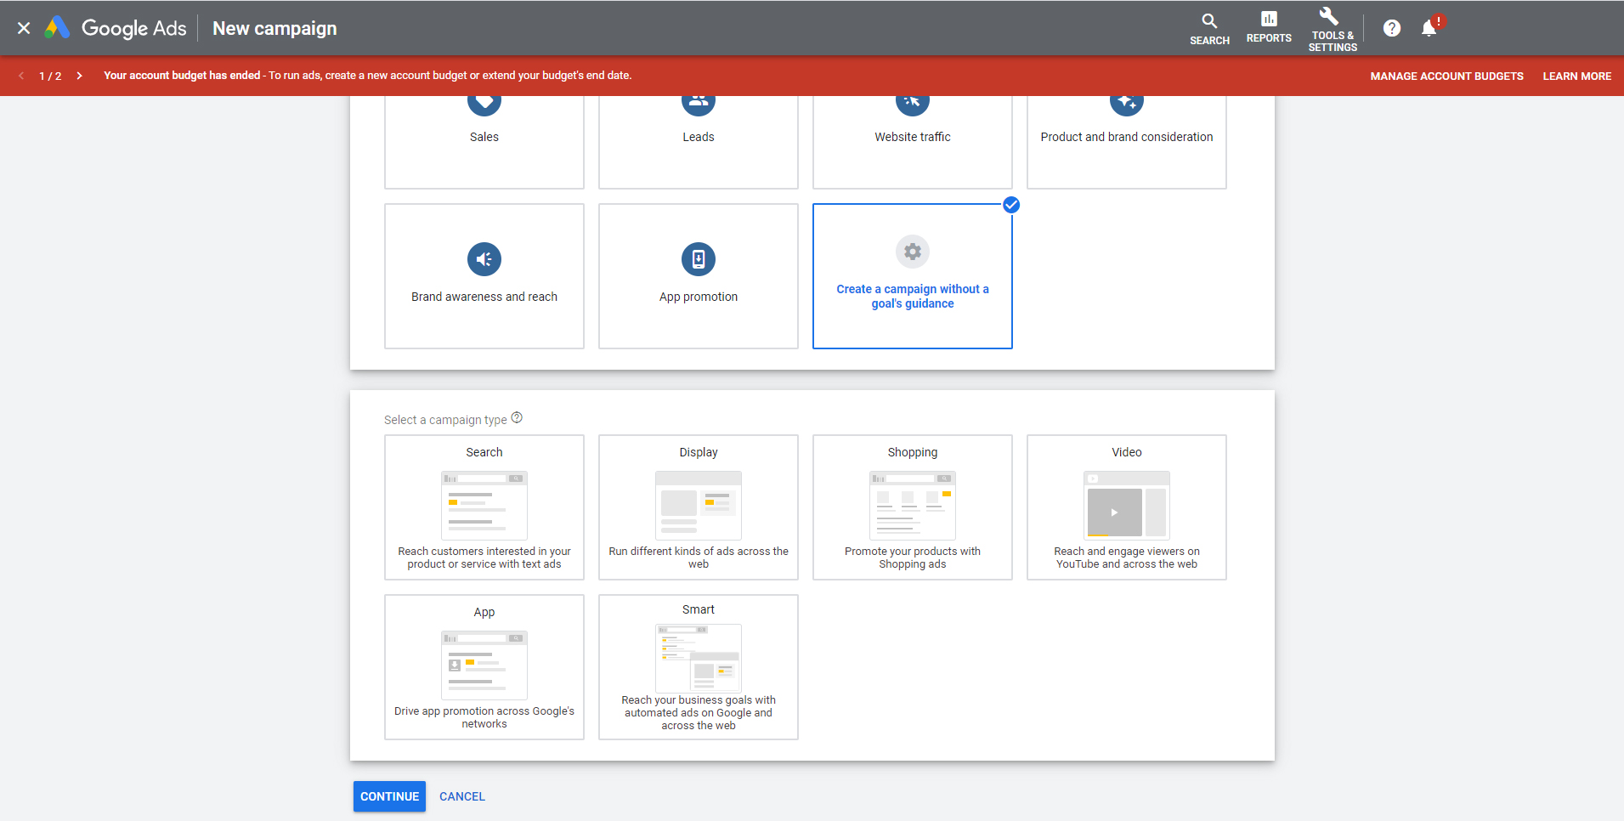The width and height of the screenshot is (1624, 821).
Task: Close the New campaign wizard
Action: coord(24,28)
